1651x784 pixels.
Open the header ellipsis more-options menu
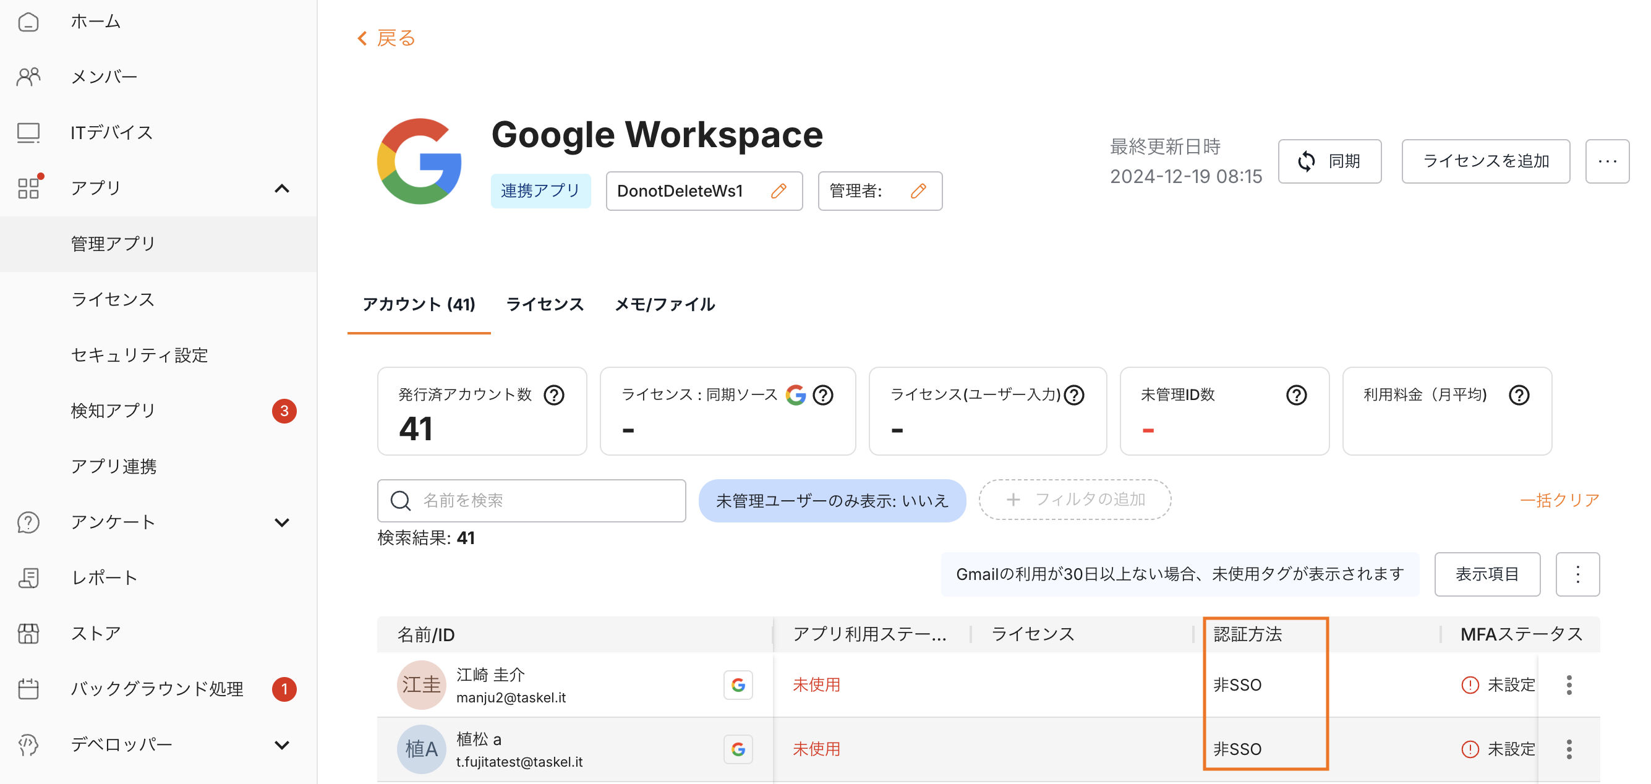click(1606, 161)
